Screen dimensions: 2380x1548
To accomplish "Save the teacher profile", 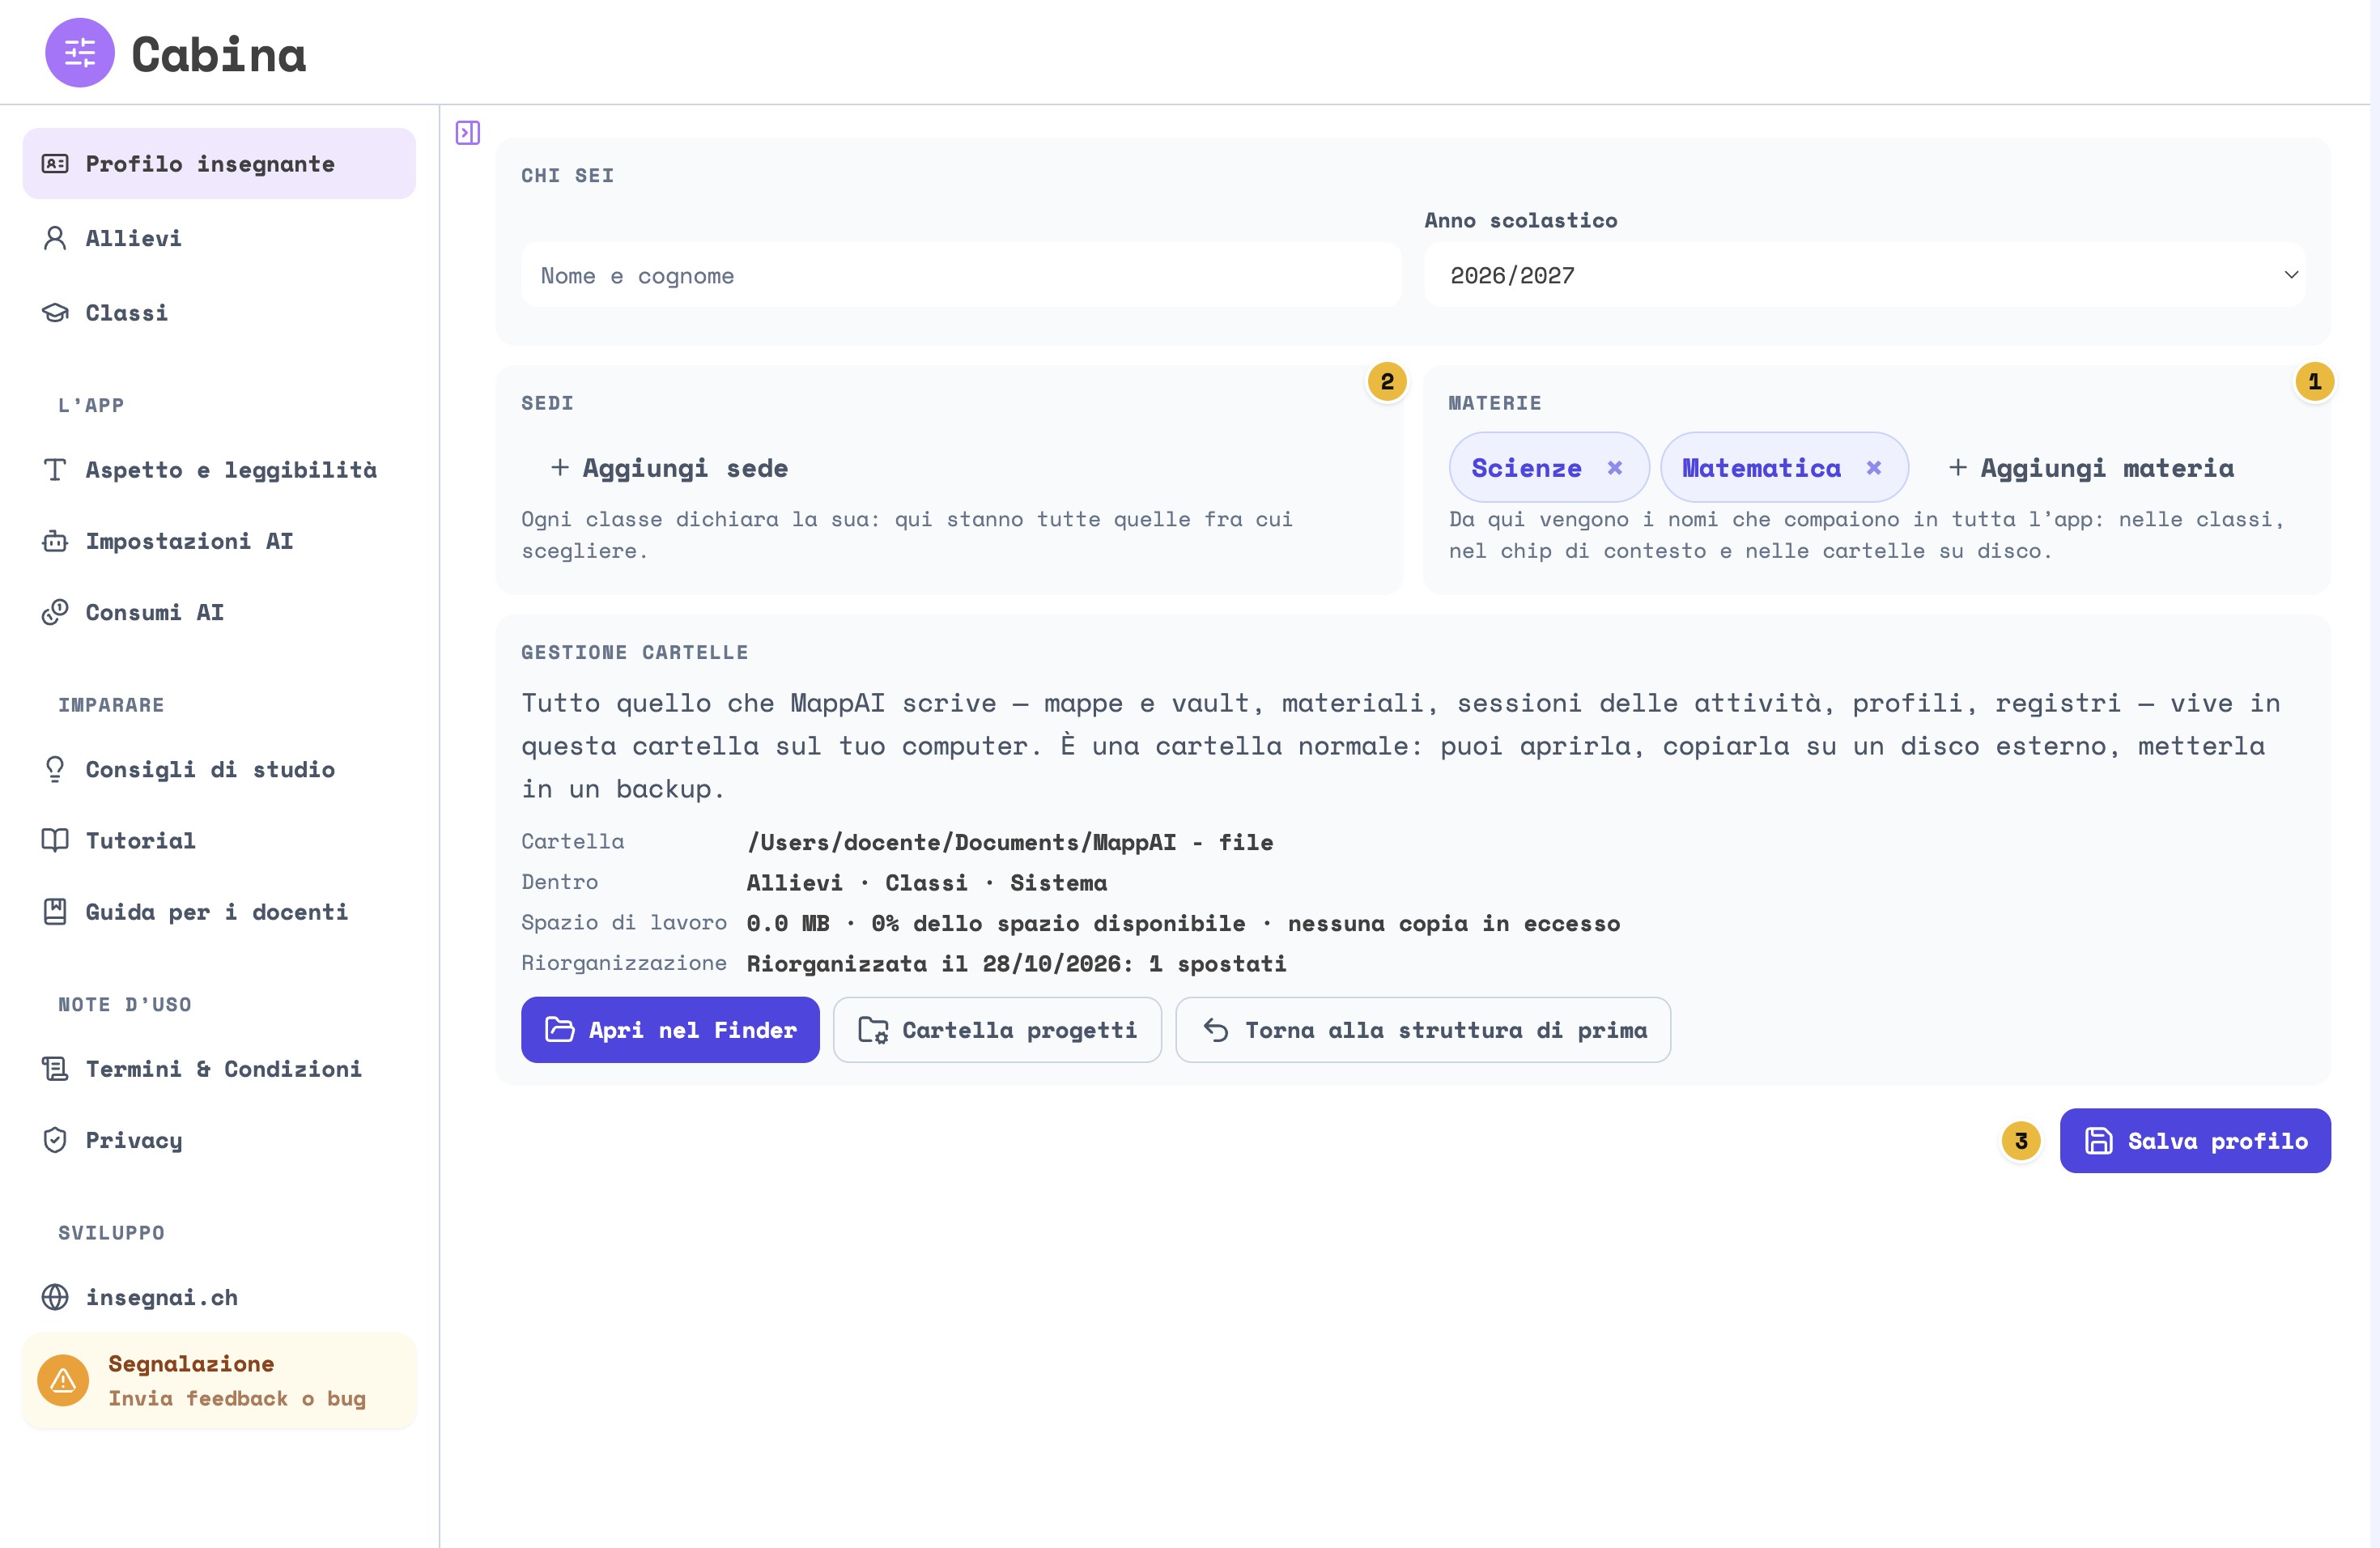I will pos(2195,1141).
